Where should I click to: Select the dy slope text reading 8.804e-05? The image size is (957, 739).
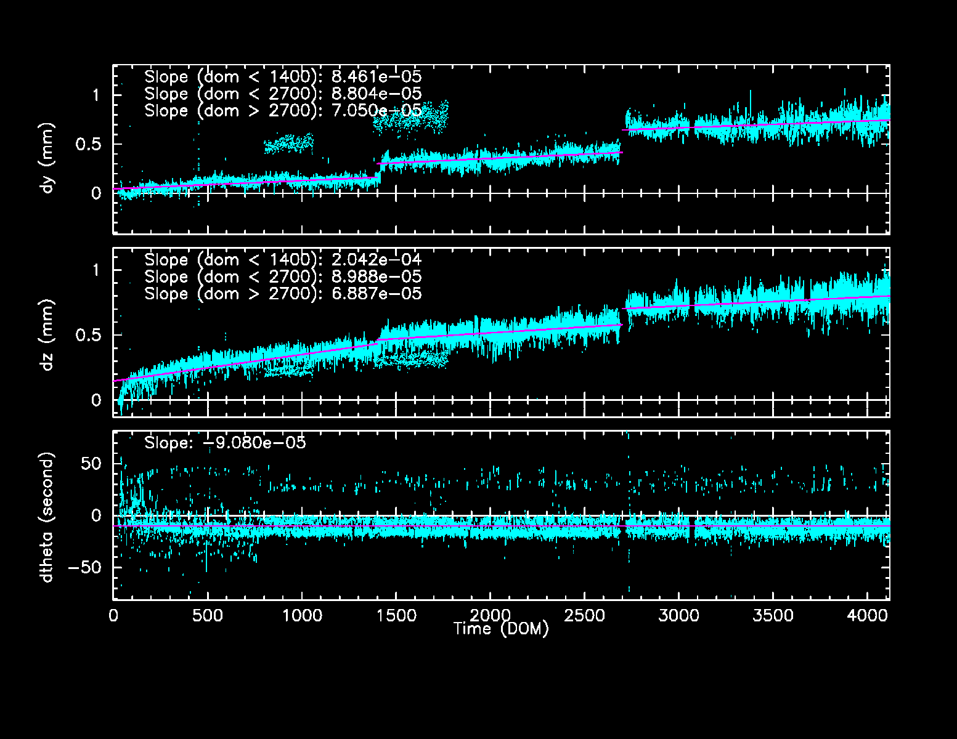pyautogui.click(x=283, y=94)
